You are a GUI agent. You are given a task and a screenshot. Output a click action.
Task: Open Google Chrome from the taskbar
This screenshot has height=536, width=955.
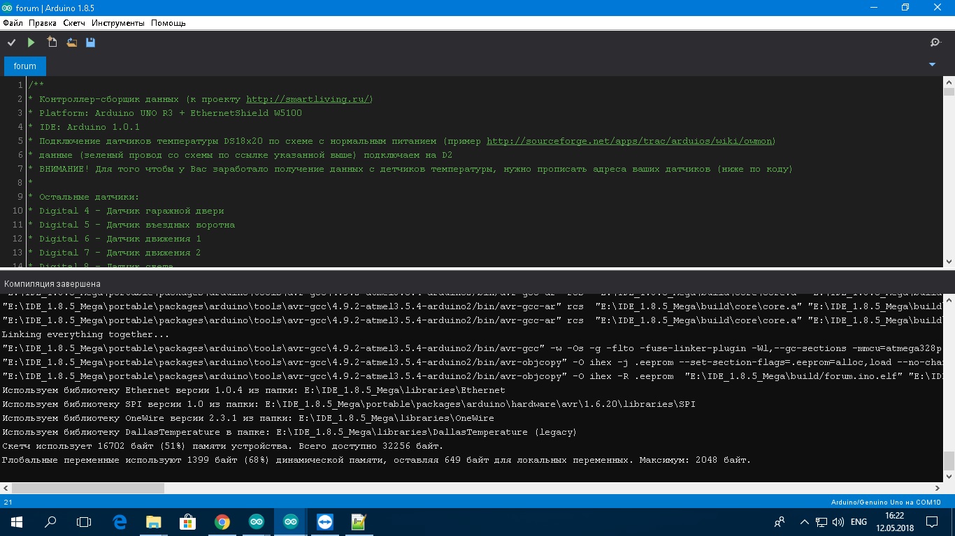(x=222, y=522)
